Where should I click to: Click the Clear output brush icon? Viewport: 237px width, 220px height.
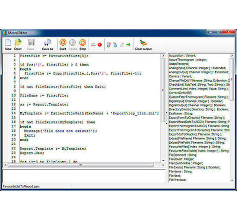(x=143, y=43)
